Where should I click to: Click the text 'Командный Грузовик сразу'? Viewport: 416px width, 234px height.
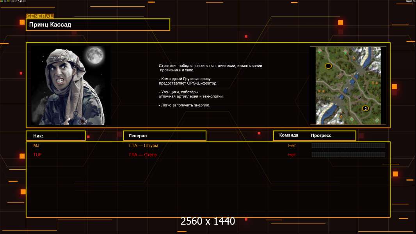click(185, 79)
